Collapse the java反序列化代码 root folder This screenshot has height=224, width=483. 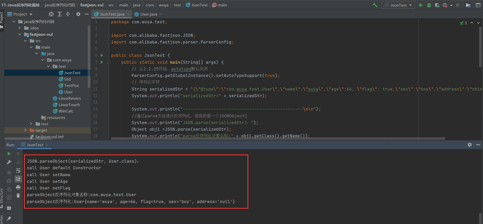point(14,21)
